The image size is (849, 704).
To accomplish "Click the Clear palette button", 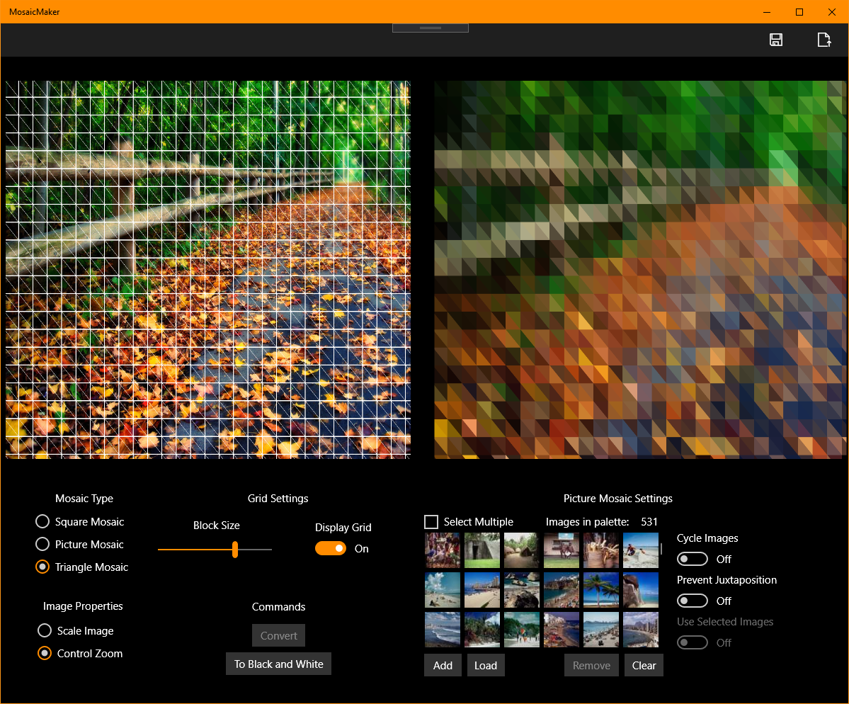I will [x=644, y=665].
